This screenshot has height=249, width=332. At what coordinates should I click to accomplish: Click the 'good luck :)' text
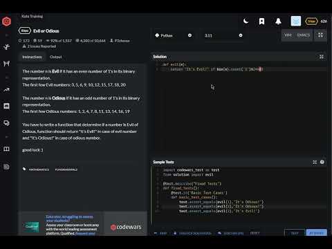point(33,150)
